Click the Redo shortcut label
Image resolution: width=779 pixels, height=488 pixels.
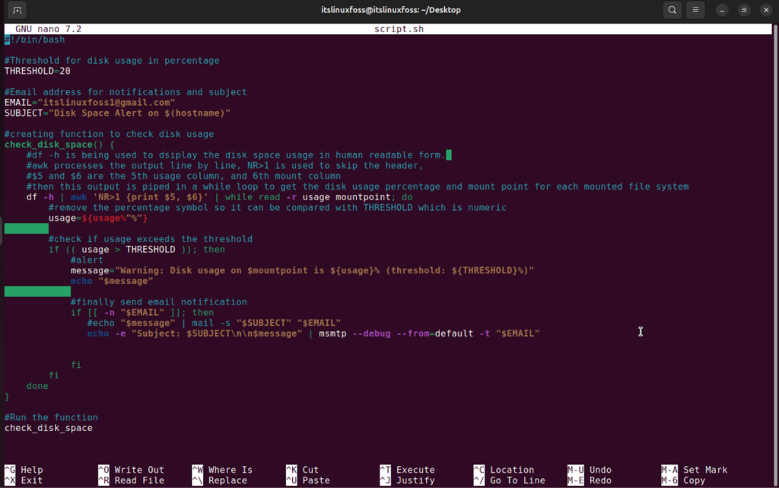[590, 480]
